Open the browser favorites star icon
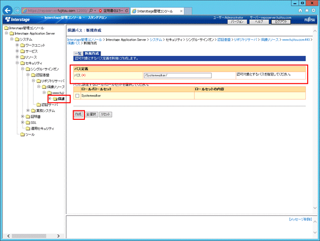This screenshot has height=241, width=320. click(306, 9)
